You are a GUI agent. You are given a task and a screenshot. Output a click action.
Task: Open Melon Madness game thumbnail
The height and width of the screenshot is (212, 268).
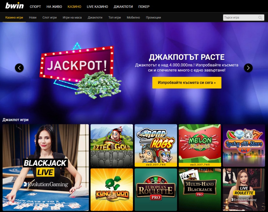pos(200,145)
